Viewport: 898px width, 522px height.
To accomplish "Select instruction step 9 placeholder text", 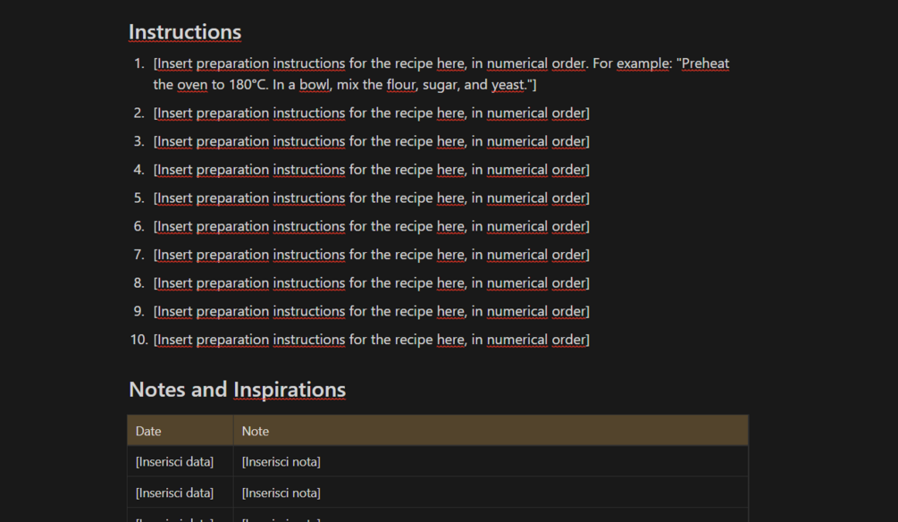I will point(371,311).
